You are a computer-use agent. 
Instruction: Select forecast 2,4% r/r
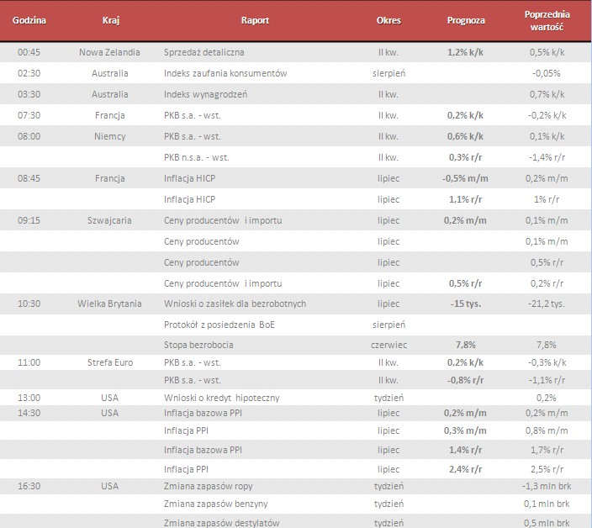pos(465,469)
